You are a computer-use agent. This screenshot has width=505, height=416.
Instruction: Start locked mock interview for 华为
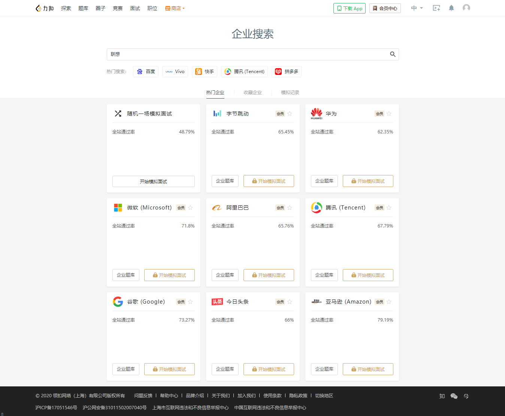pos(368,181)
